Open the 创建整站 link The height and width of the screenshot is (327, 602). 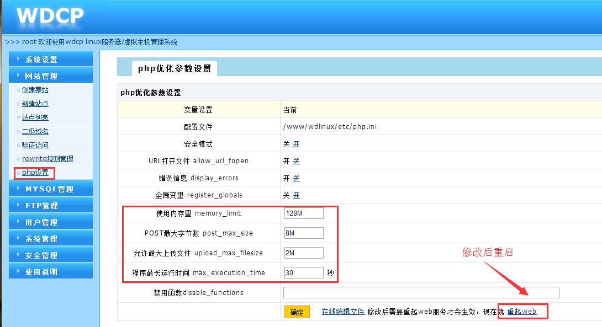coord(35,90)
